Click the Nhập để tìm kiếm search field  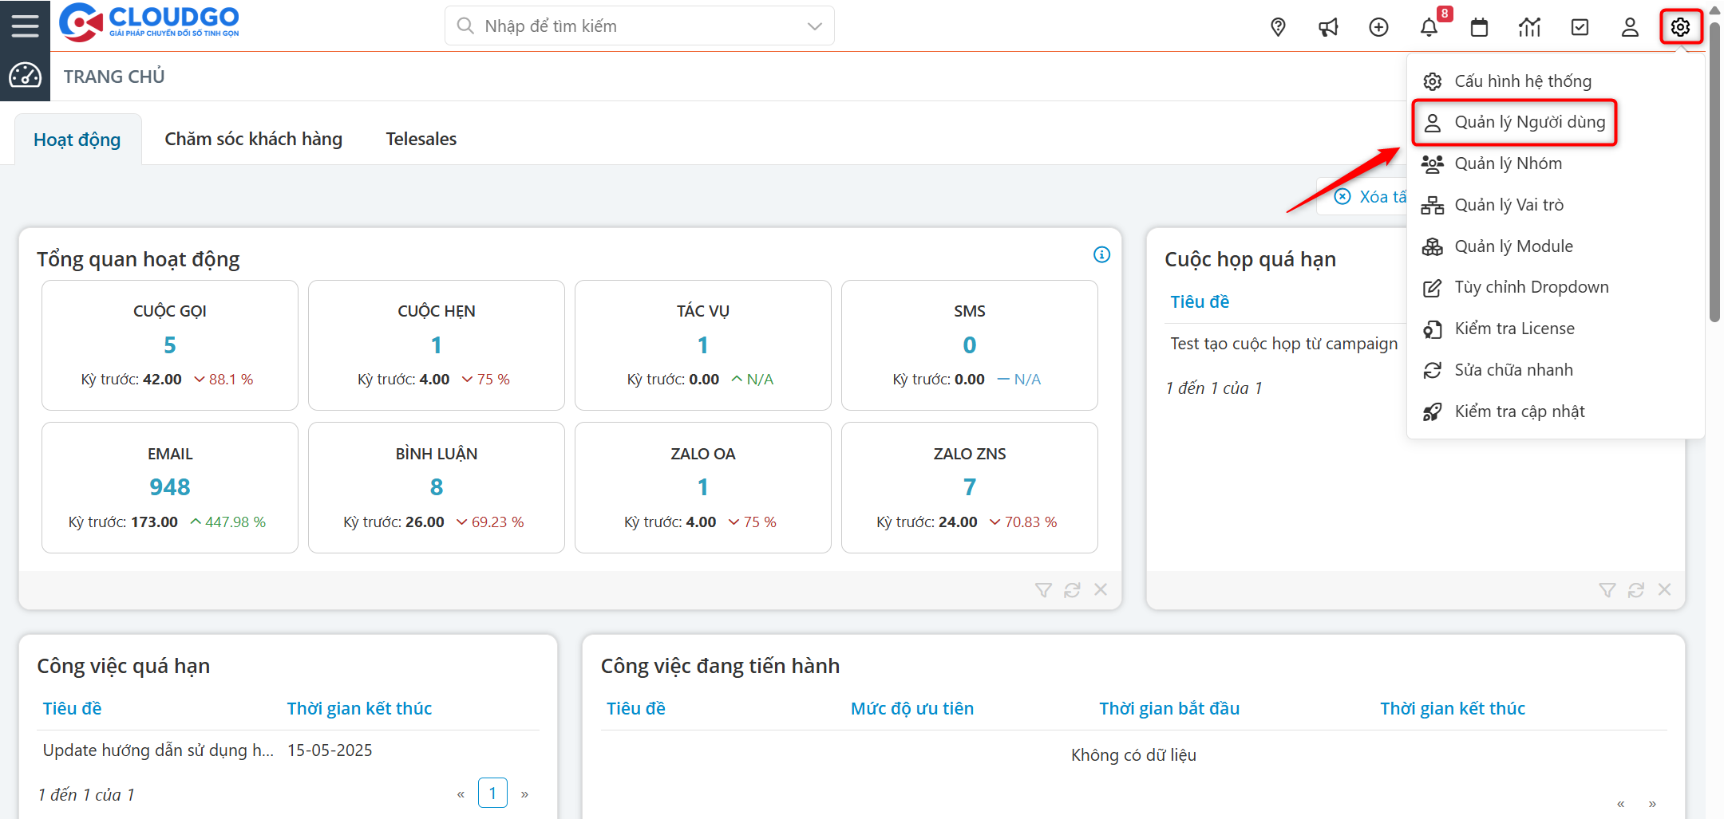pos(631,26)
